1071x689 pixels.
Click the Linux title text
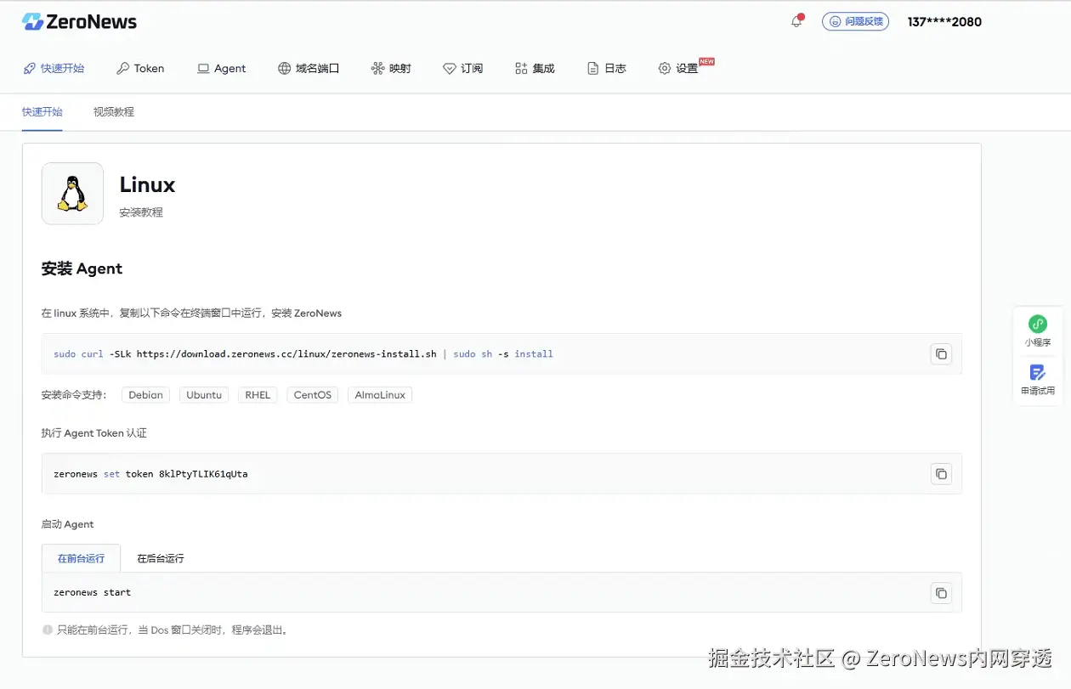point(147,184)
